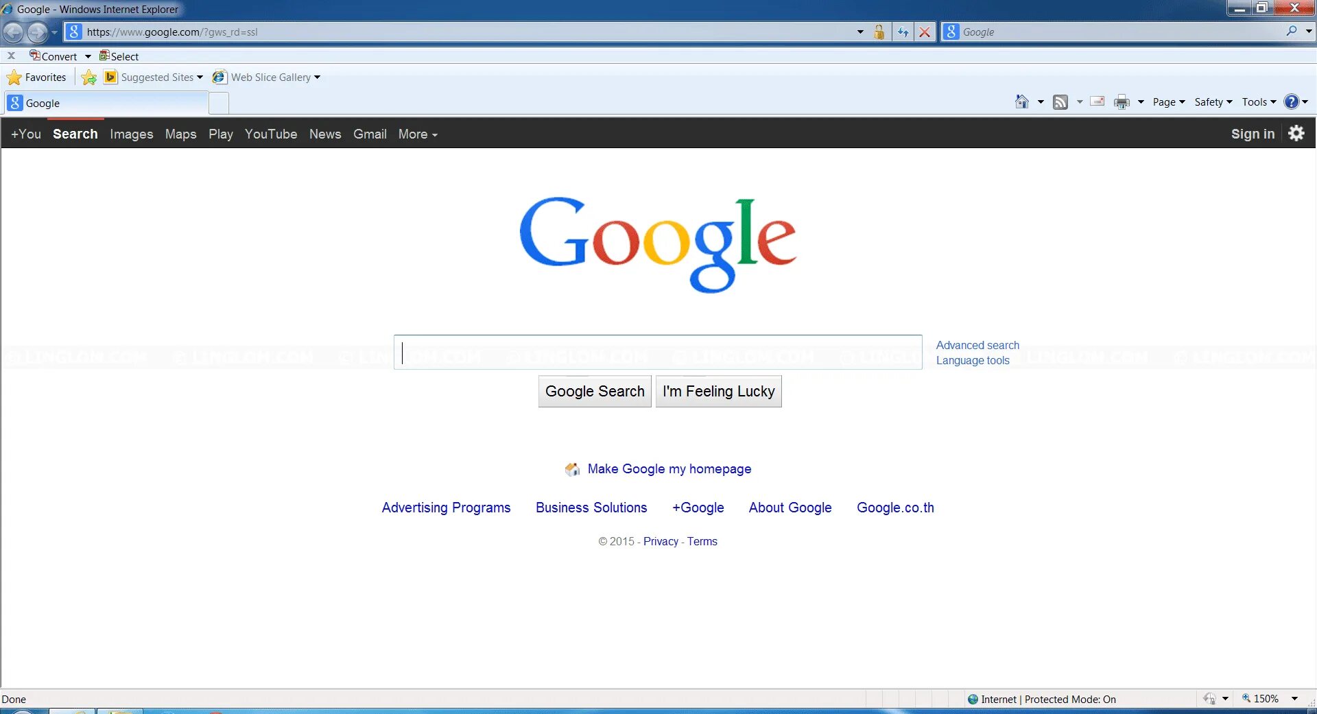The height and width of the screenshot is (714, 1317).
Task: Expand the Home button dropdown arrow
Action: click(x=1041, y=102)
